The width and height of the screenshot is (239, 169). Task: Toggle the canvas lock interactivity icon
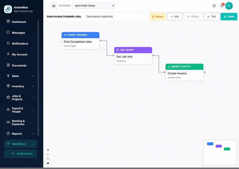click(48, 163)
